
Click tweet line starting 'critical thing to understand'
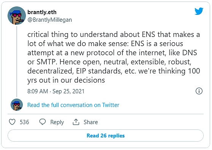(114, 34)
